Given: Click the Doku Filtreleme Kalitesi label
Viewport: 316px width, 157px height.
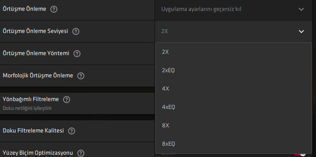Looking at the screenshot, I should [33, 131].
